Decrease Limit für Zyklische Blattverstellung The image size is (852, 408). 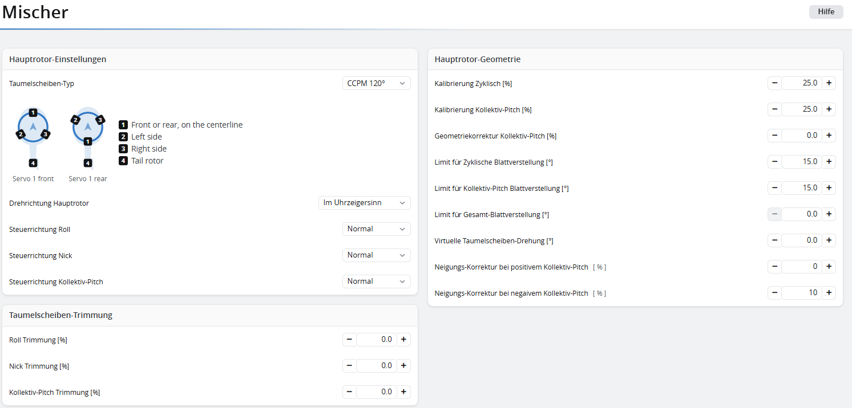click(x=774, y=162)
